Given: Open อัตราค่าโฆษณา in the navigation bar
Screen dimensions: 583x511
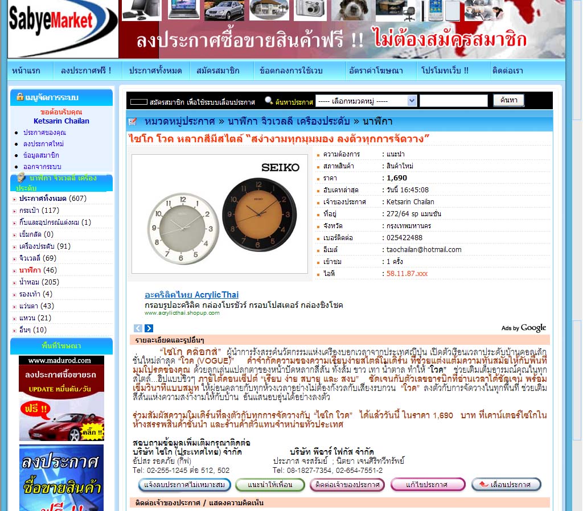Looking at the screenshot, I should coord(376,71).
